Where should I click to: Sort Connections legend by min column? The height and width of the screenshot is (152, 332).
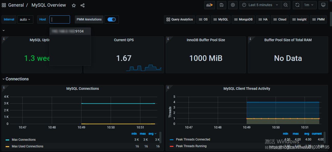pos(134,134)
